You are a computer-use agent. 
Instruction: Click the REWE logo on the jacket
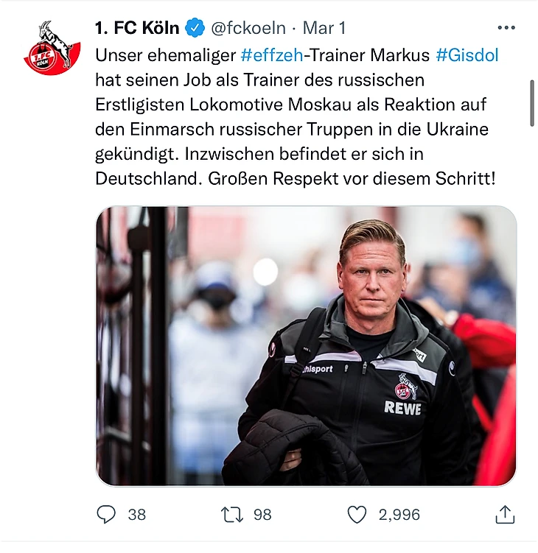[x=402, y=408]
